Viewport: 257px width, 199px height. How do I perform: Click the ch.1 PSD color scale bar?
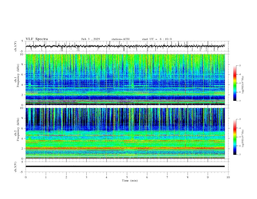click(x=235, y=83)
